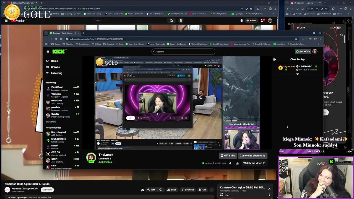Click Customize channel button
The image size is (354, 199).
[253, 156]
